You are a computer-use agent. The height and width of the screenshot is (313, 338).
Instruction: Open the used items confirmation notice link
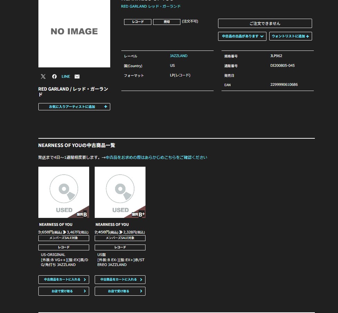point(156,157)
